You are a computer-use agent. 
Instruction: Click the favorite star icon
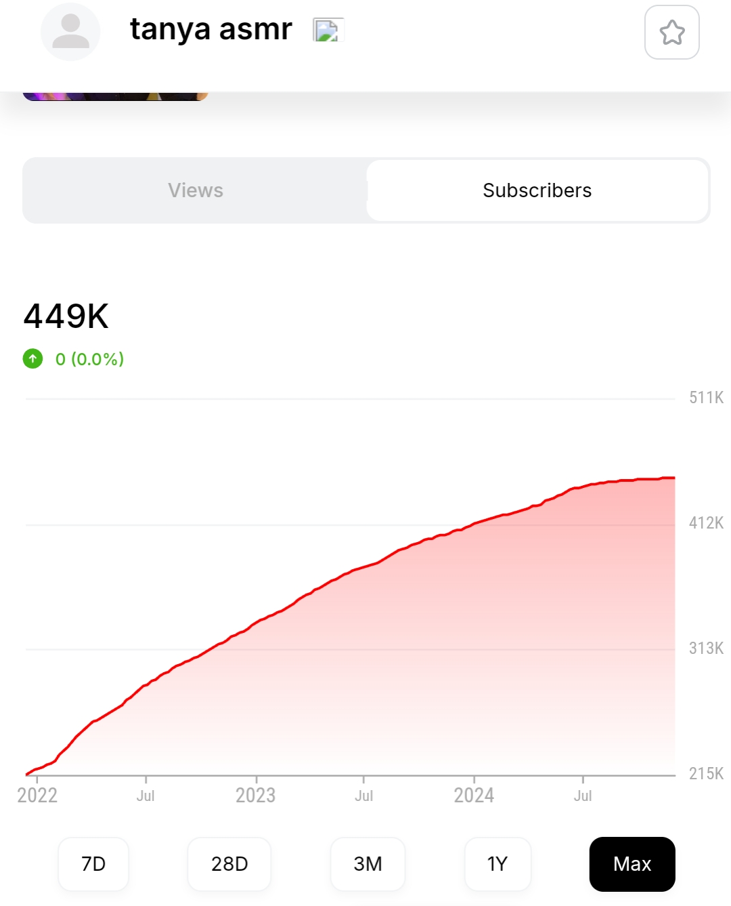click(671, 32)
